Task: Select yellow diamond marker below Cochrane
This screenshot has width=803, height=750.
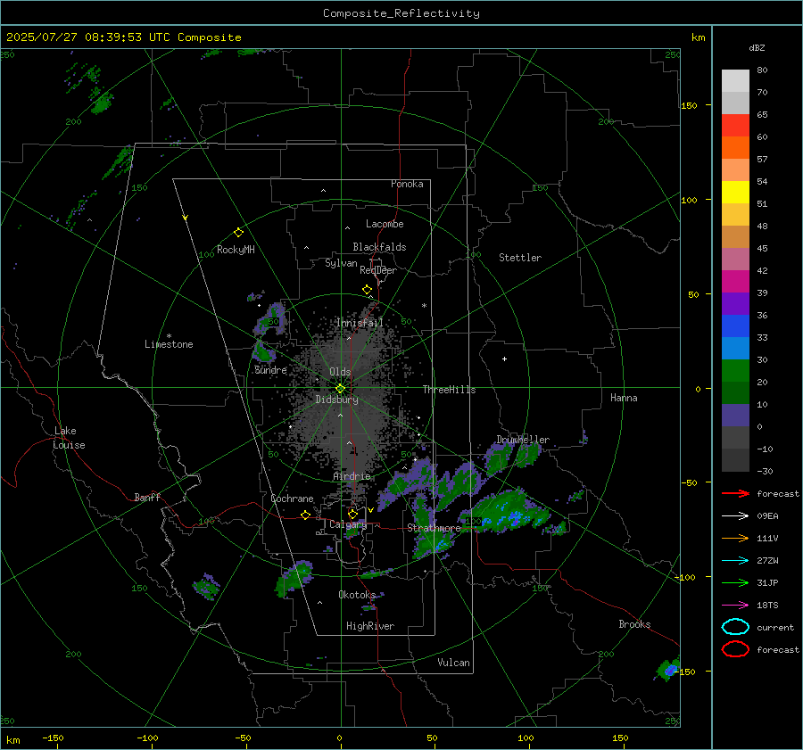Action: click(305, 515)
